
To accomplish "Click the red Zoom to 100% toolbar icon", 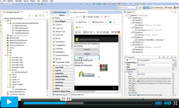I will pos(119,32).
